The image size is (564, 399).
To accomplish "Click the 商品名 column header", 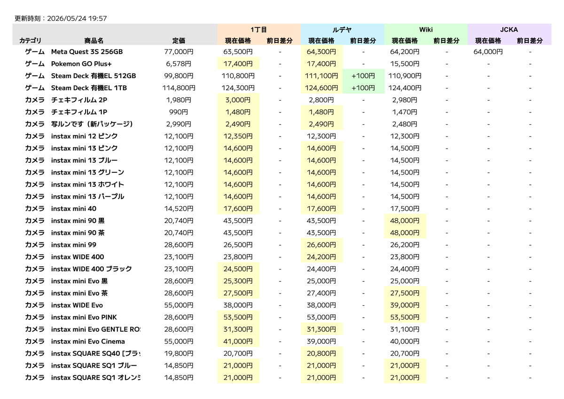I will (x=94, y=40).
